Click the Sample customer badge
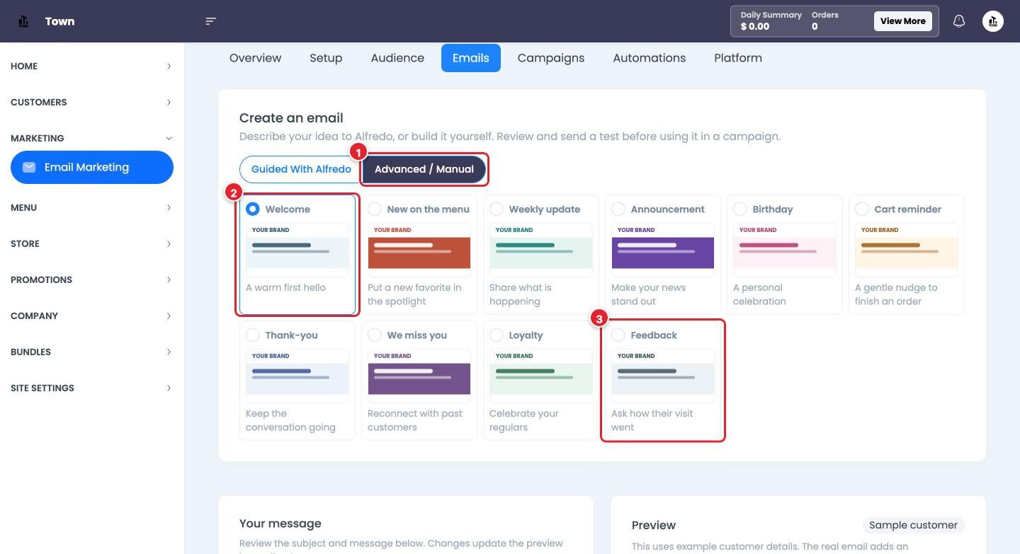The width and height of the screenshot is (1020, 554). point(913,525)
